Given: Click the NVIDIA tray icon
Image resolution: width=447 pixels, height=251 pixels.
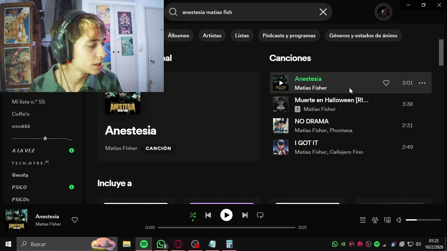Looking at the screenshot, I should click(x=343, y=244).
